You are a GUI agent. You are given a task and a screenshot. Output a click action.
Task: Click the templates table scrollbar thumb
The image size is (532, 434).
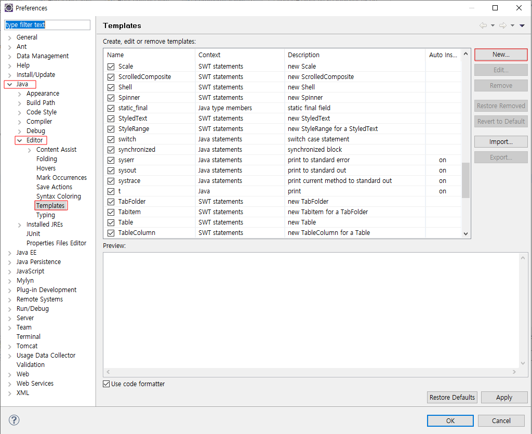pos(465,180)
